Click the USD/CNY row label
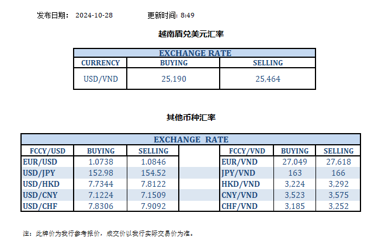The image size is (378, 244). click(40, 195)
